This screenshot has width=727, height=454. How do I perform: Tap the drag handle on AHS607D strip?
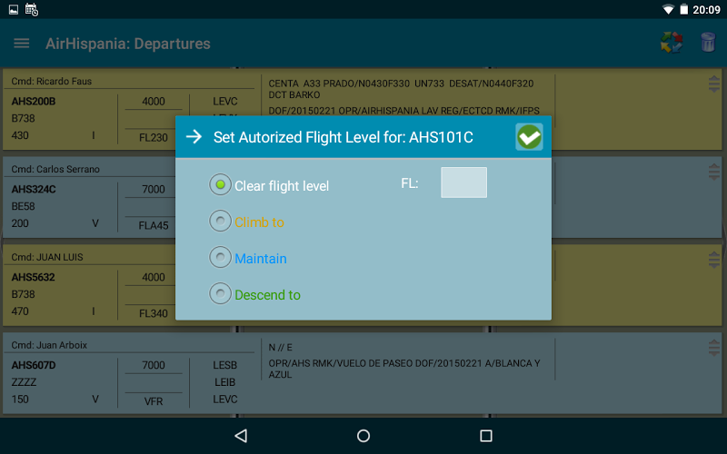(x=714, y=348)
